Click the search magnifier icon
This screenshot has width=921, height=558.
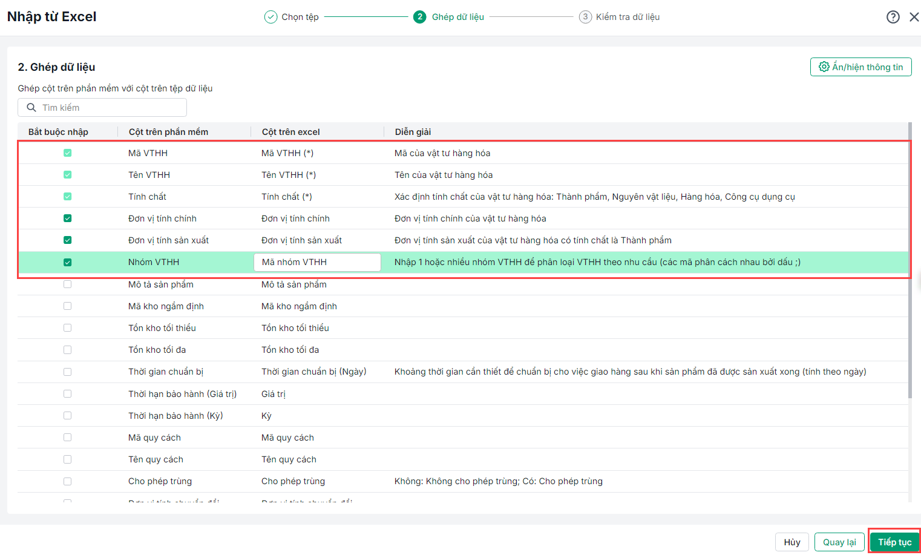(x=31, y=108)
